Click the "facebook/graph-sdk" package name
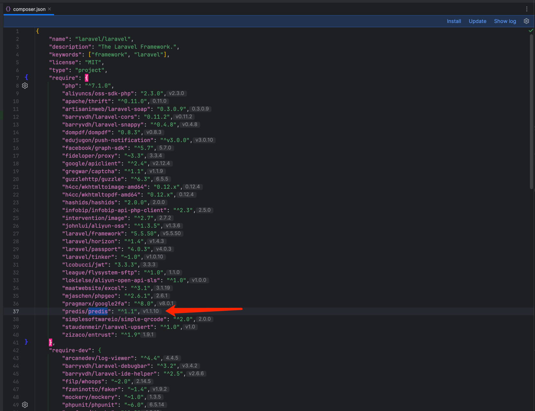 95,148
